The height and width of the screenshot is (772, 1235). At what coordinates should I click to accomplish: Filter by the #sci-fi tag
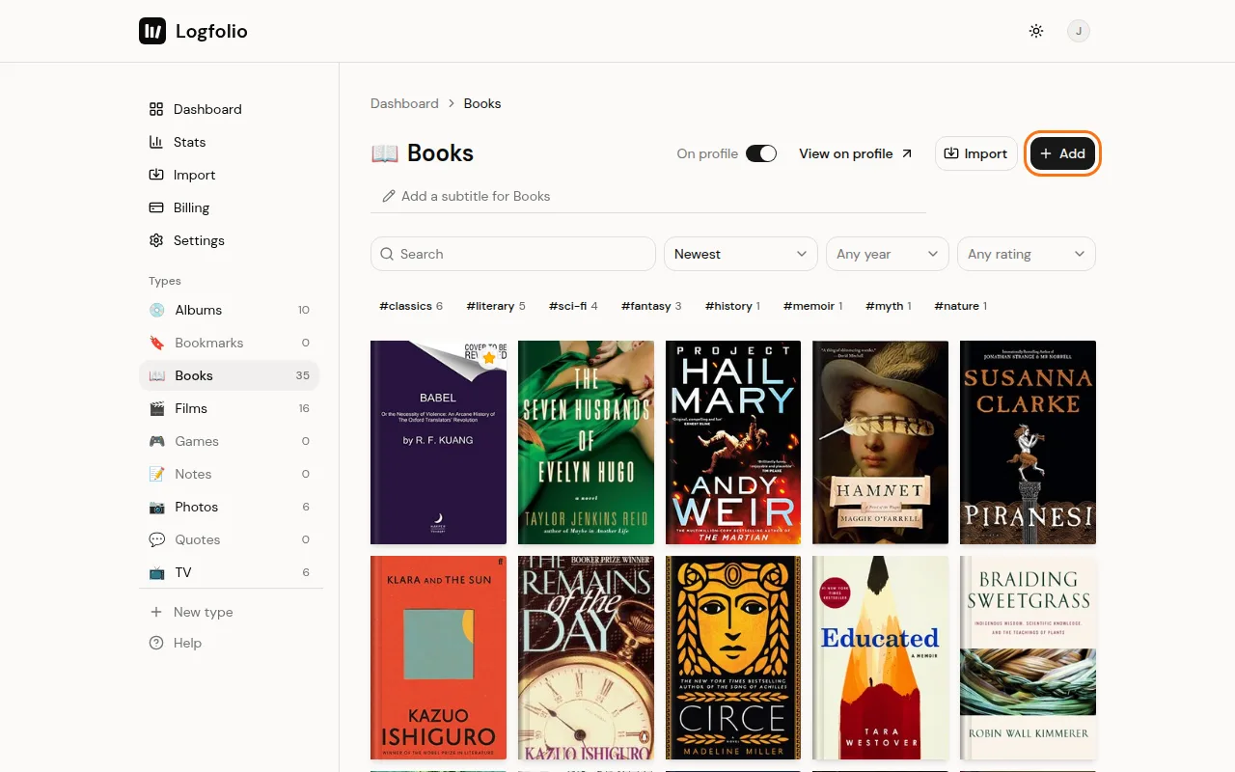pos(573,306)
